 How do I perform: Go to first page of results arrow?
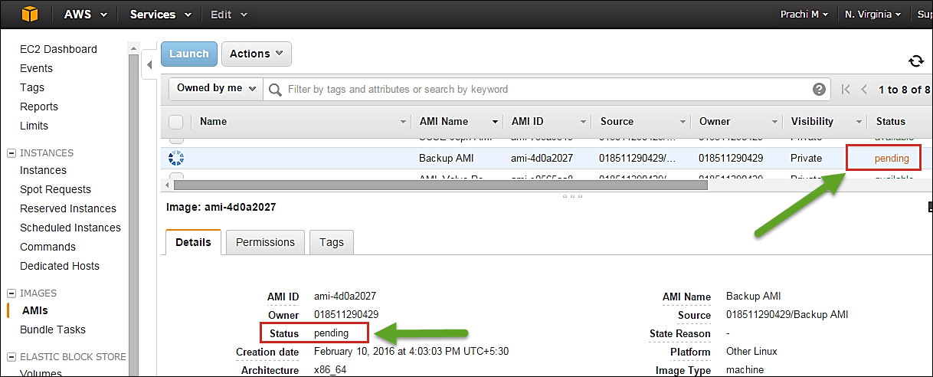point(846,90)
